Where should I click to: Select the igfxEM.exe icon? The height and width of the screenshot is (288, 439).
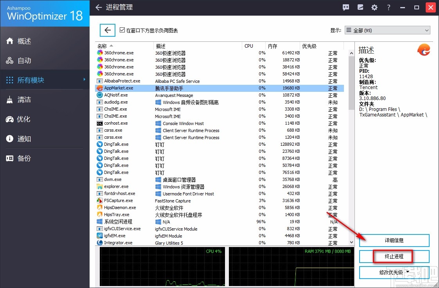(100, 236)
